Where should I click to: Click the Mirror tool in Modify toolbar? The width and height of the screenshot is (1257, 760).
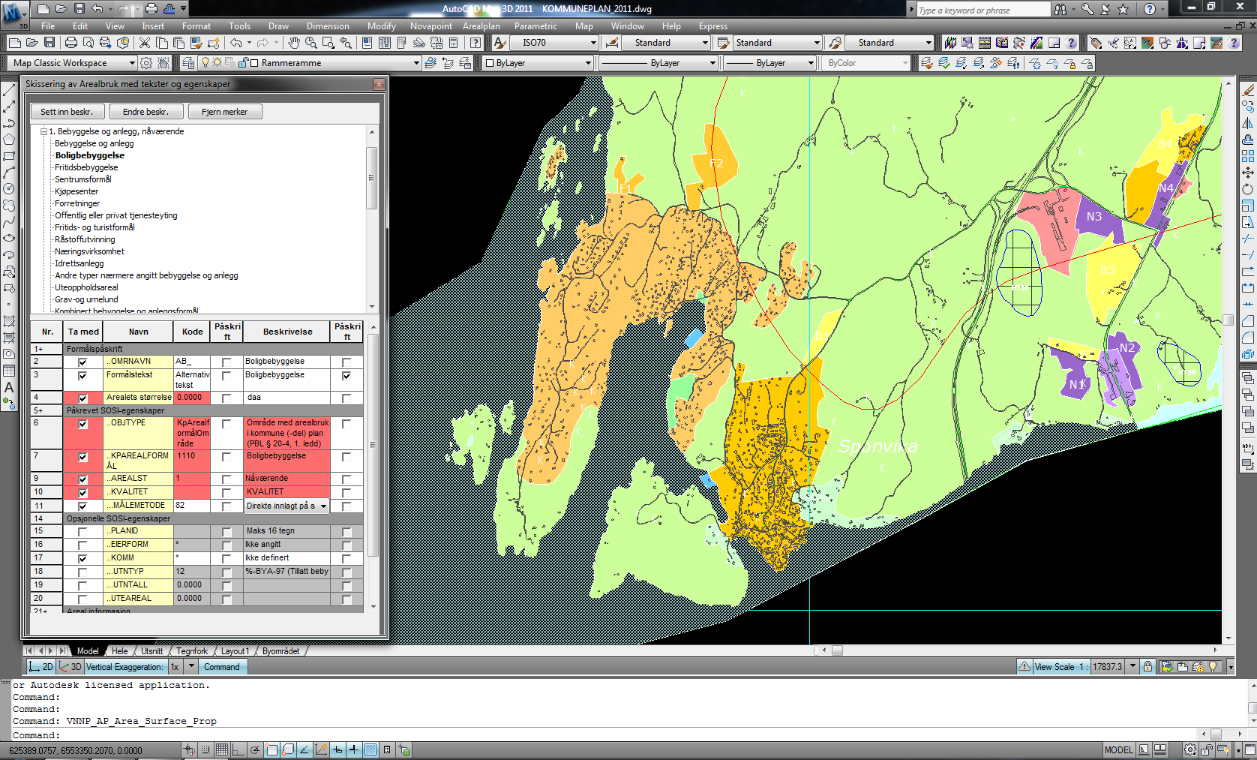click(1248, 122)
